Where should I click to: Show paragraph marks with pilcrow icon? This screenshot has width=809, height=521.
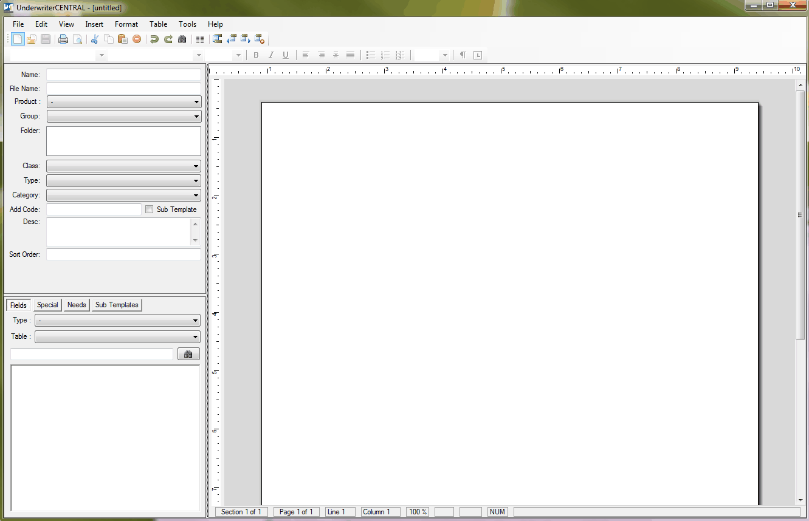[x=463, y=55]
